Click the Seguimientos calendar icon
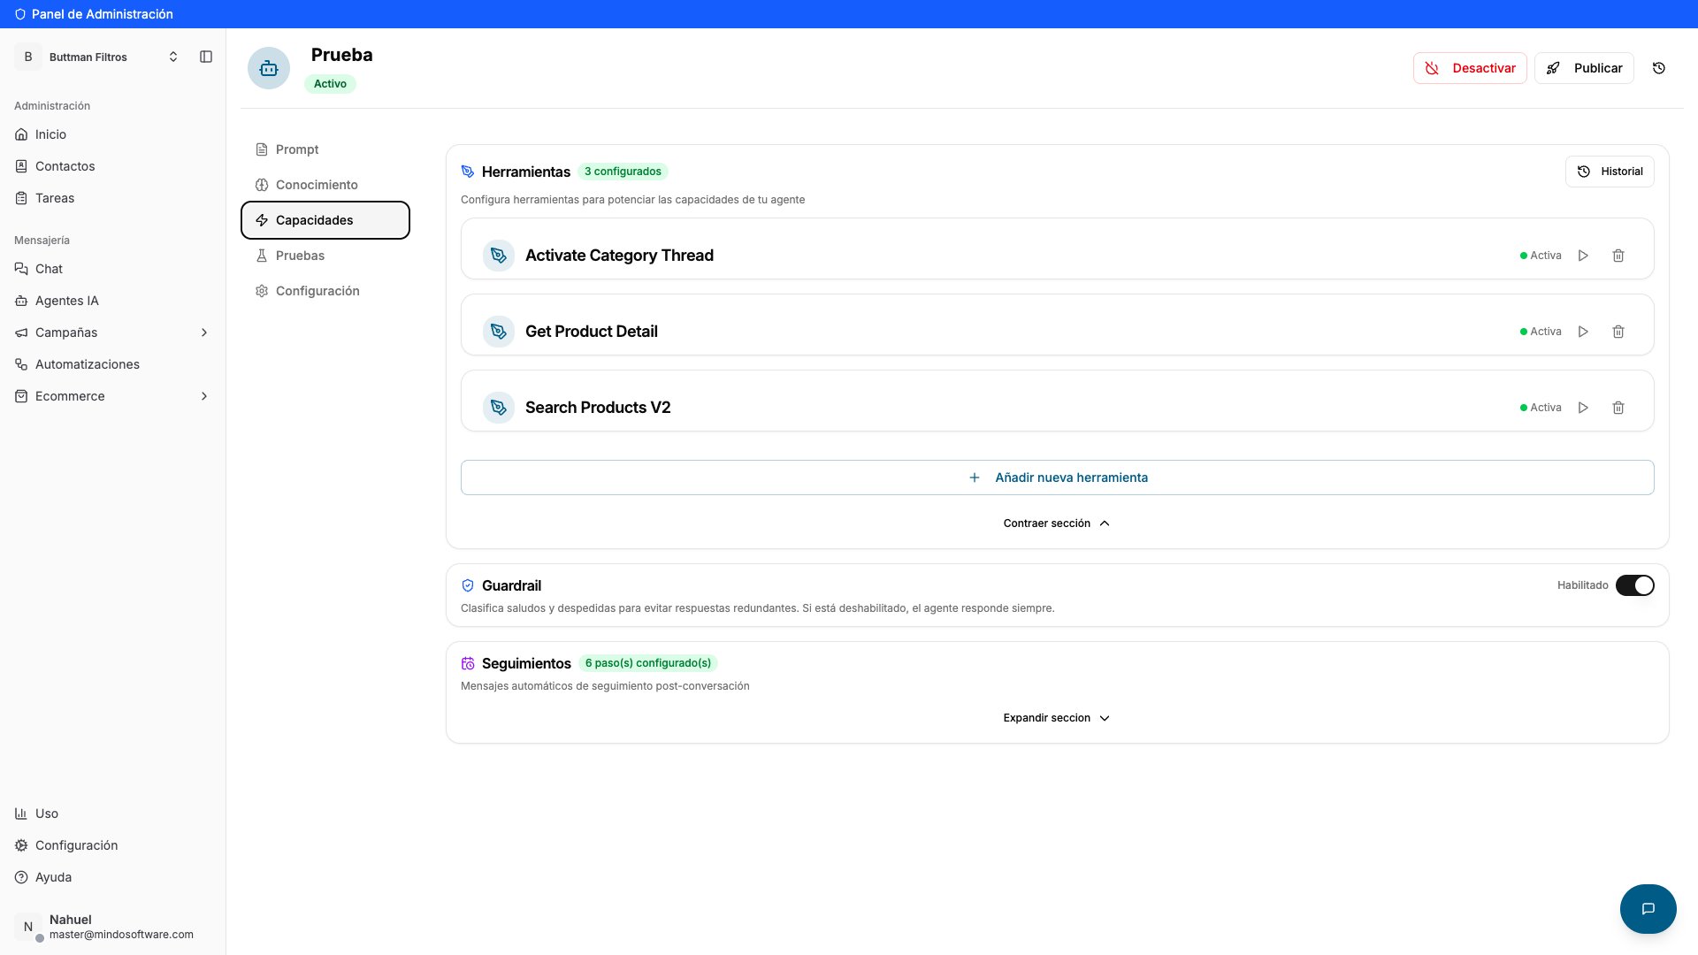Viewport: 1698px width, 955px height. (x=468, y=663)
